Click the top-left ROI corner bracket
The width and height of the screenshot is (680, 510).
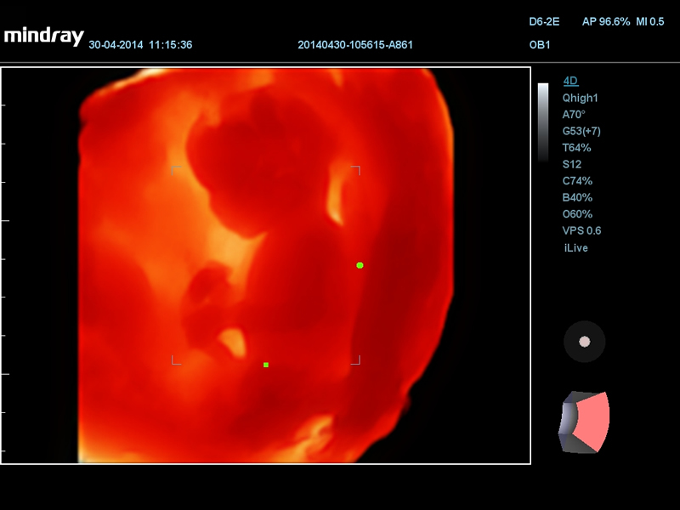[x=176, y=170]
